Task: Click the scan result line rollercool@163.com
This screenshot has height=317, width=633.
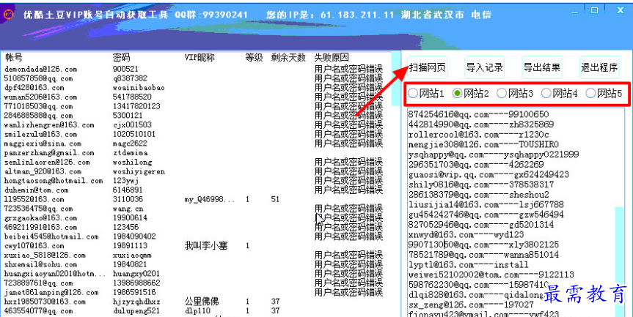Action: pyautogui.click(x=478, y=135)
